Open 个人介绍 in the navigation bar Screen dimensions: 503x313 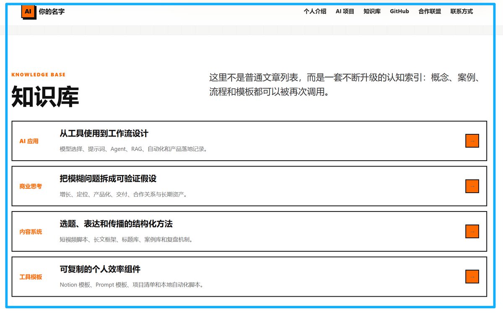pyautogui.click(x=315, y=11)
